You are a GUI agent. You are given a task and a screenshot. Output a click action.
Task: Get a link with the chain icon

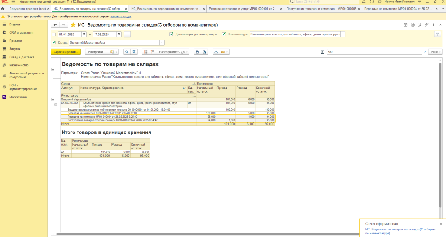(x=426, y=25)
